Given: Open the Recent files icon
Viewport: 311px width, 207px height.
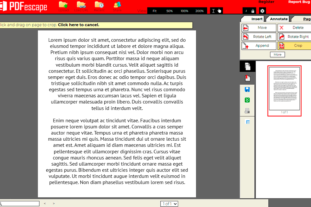Looking at the screenshot, I should coord(99,5).
